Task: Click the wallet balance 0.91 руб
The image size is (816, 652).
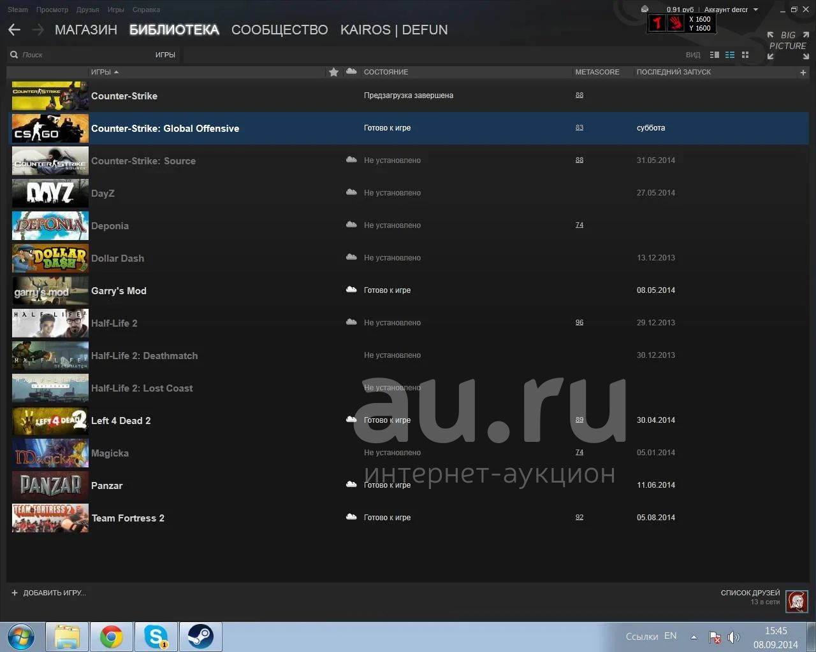Action: pyautogui.click(x=680, y=10)
